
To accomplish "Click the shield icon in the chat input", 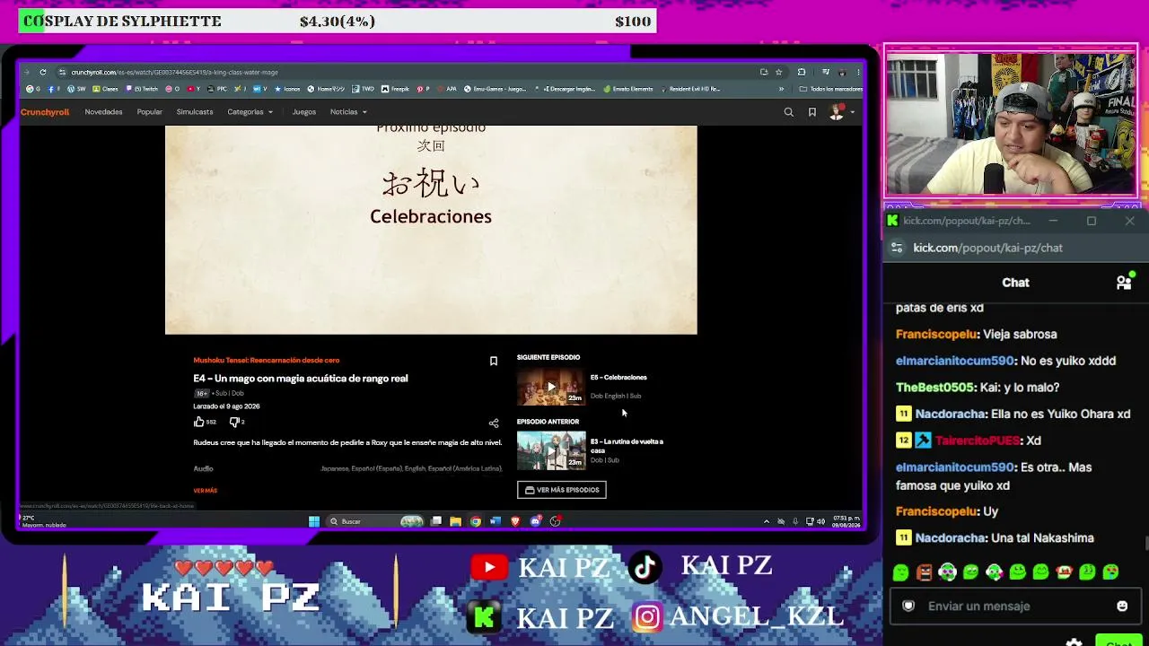I will point(908,607).
